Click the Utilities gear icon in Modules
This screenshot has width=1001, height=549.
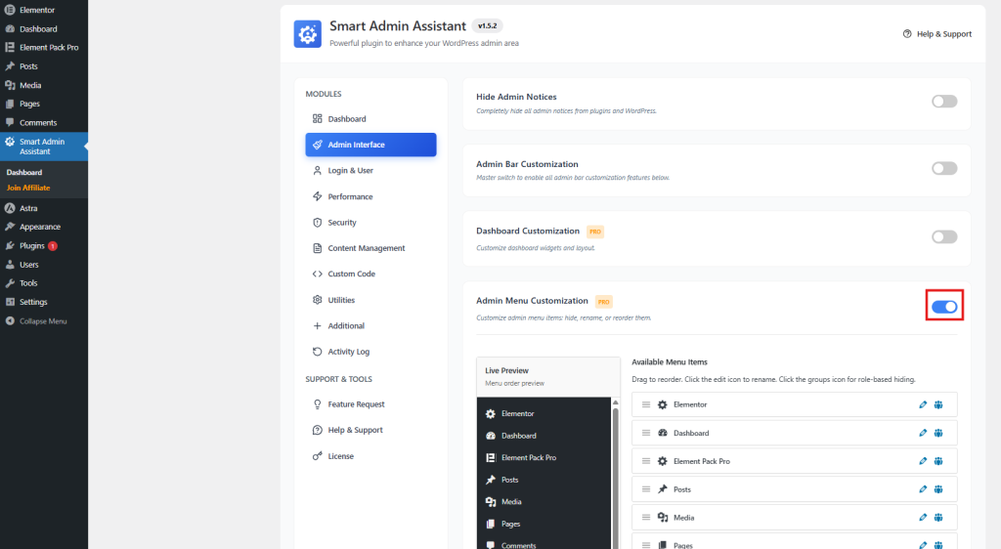[x=318, y=300]
